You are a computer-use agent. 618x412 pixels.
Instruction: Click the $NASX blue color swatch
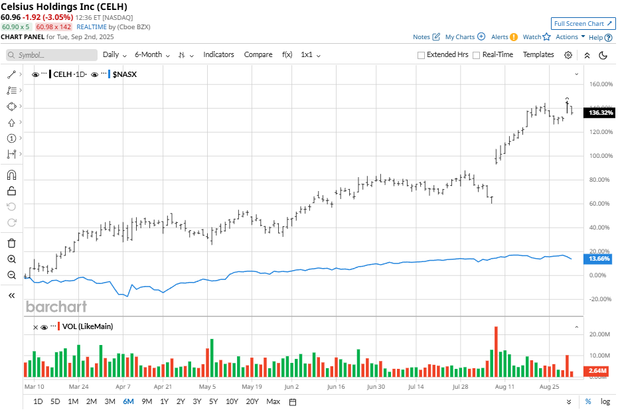(109, 74)
